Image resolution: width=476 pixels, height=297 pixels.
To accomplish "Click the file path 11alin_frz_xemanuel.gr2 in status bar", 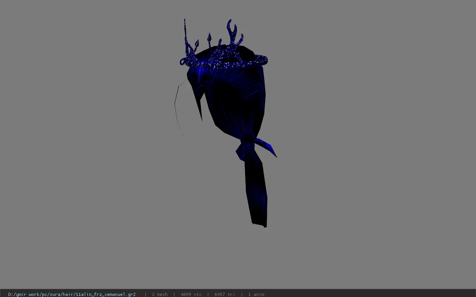I will pyautogui.click(x=72, y=294).
